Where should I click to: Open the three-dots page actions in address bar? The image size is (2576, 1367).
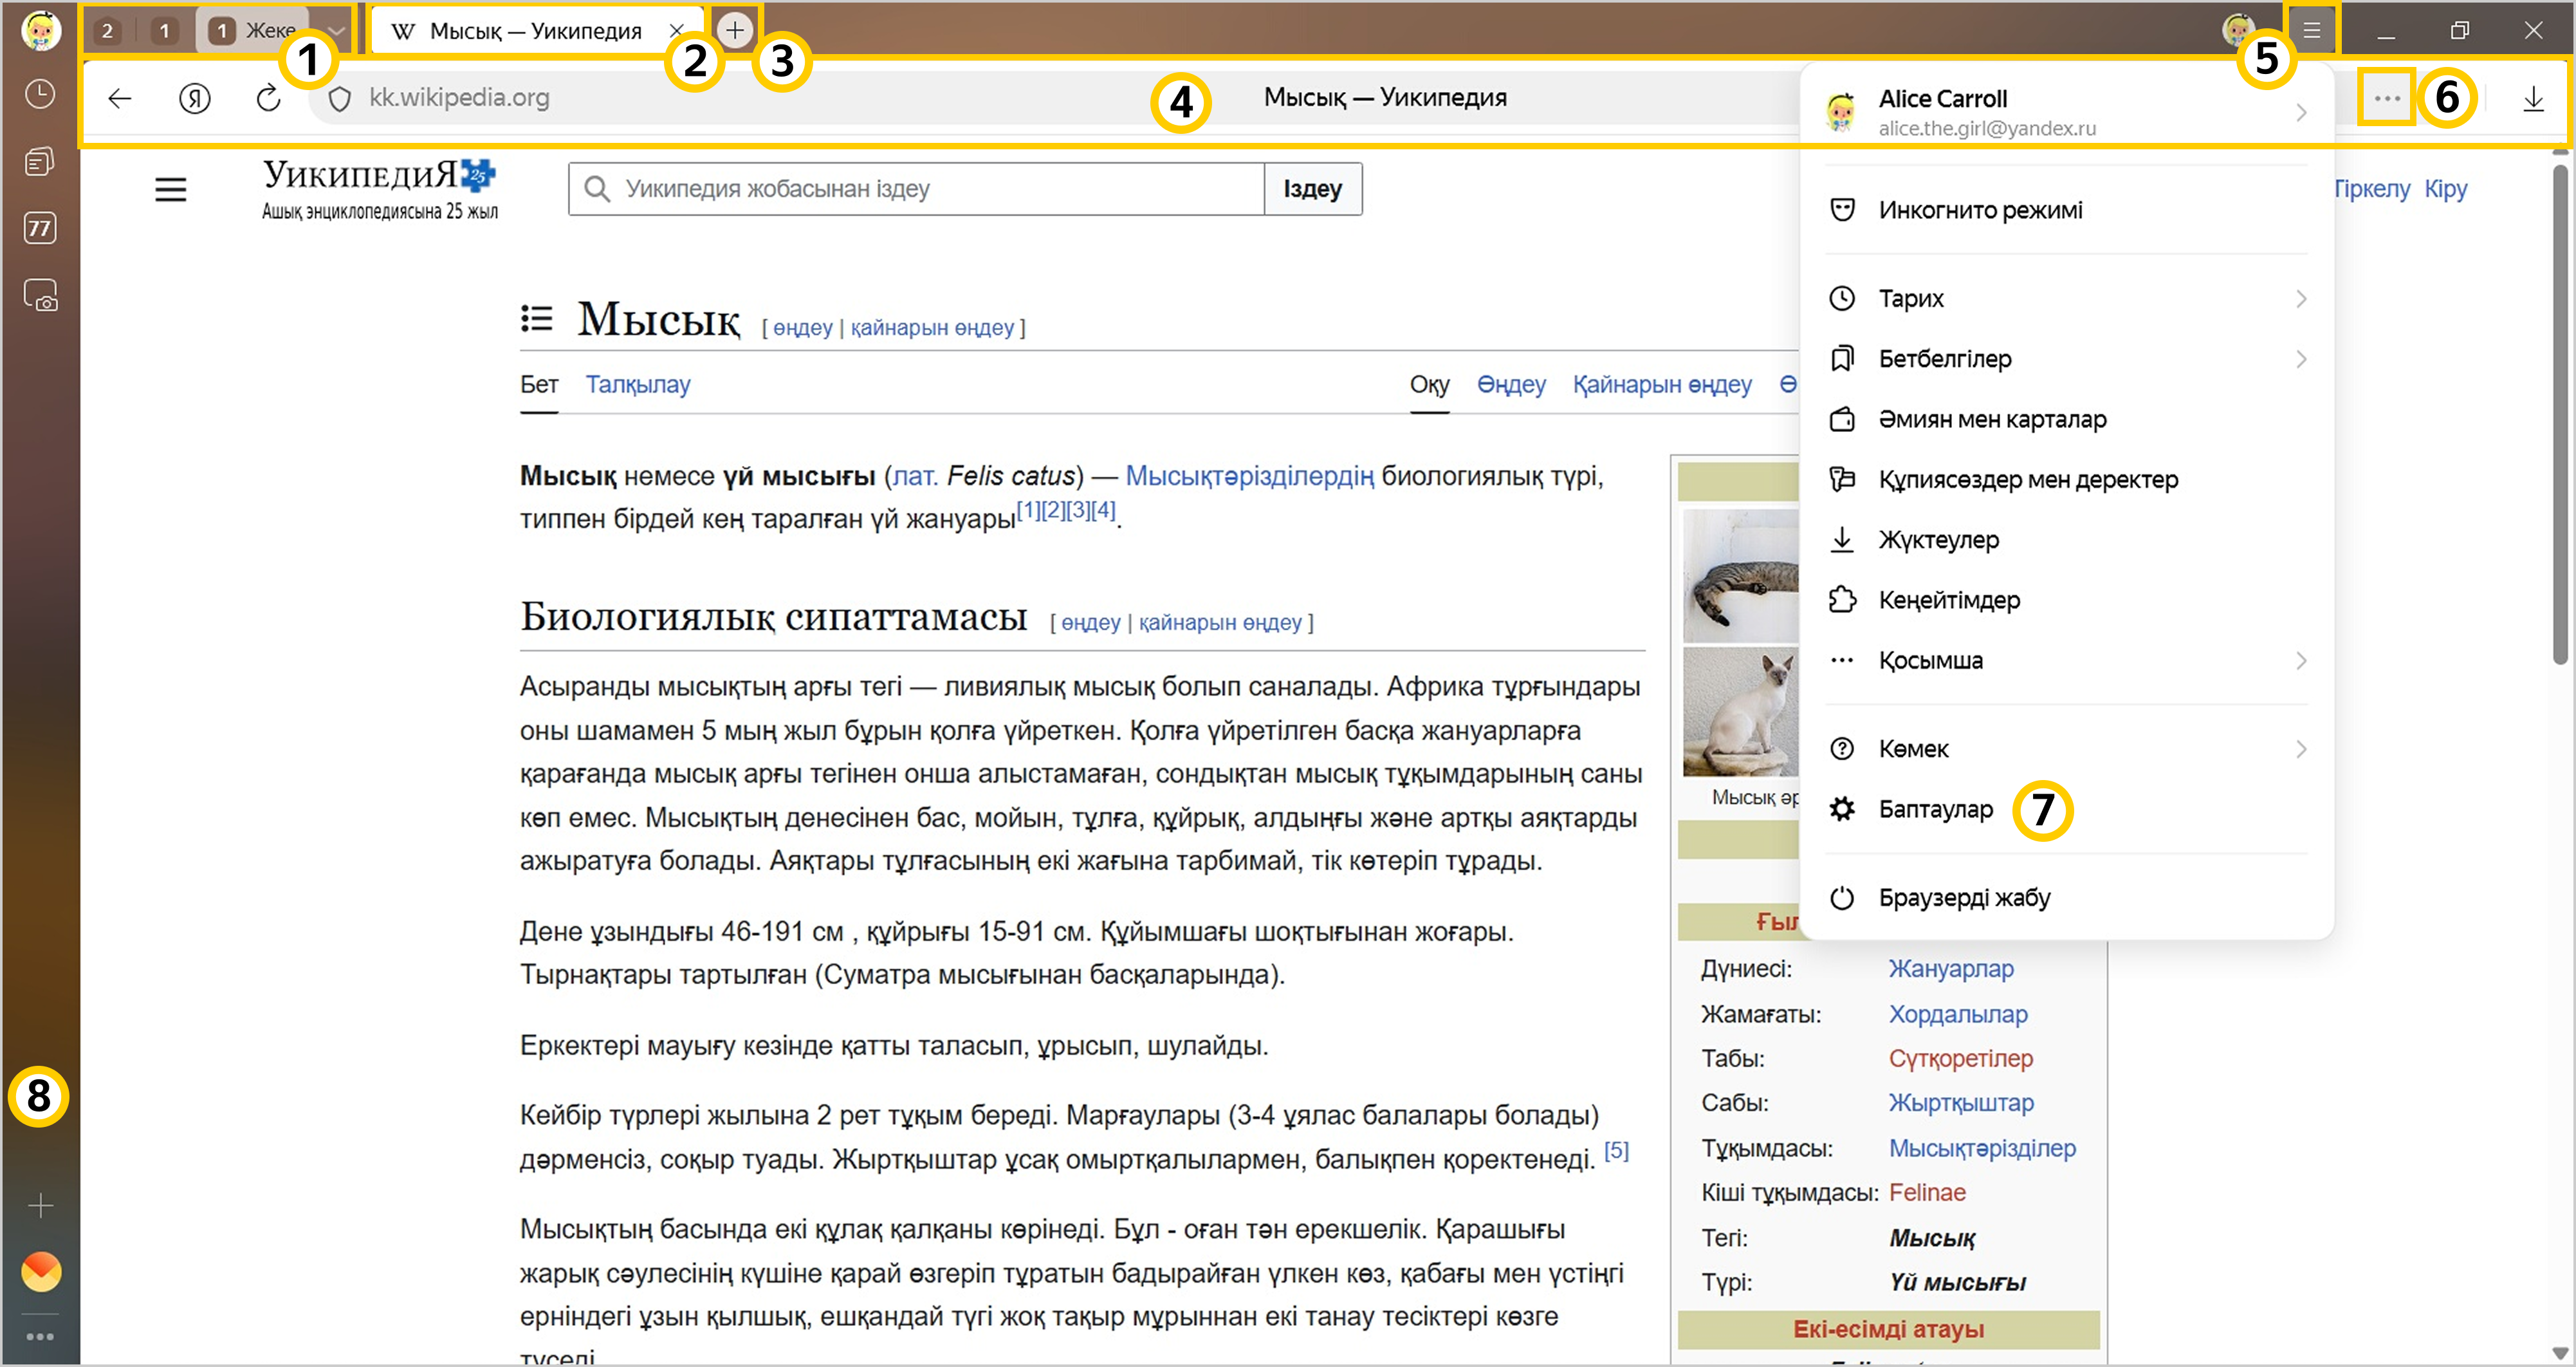(x=2386, y=98)
